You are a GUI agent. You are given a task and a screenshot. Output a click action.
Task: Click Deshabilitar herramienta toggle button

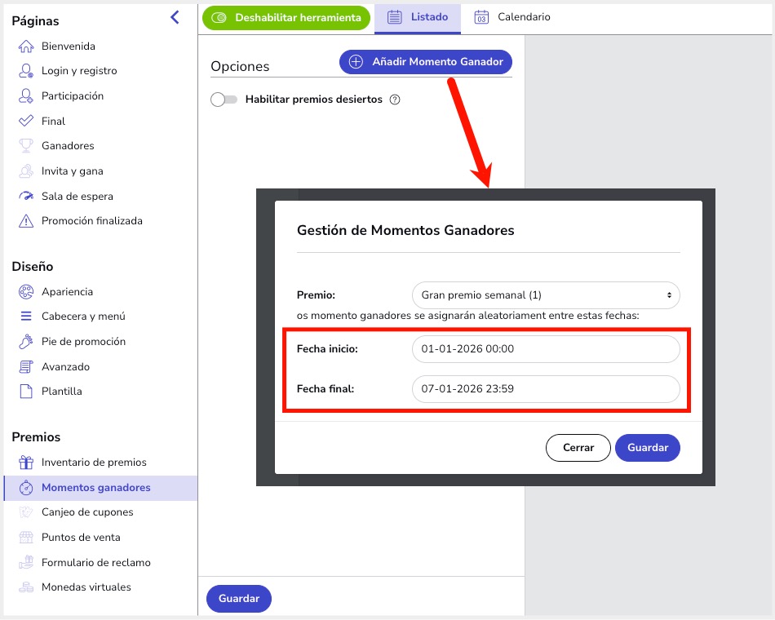286,17
